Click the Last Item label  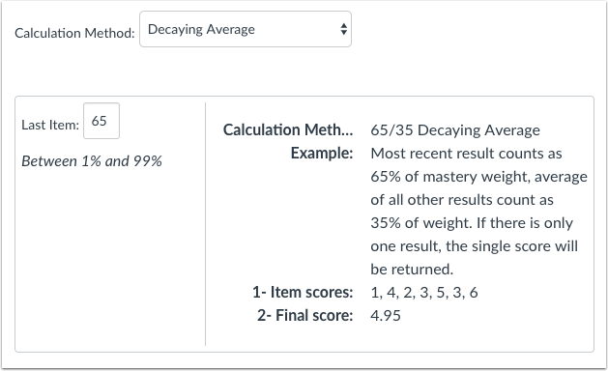(50, 125)
